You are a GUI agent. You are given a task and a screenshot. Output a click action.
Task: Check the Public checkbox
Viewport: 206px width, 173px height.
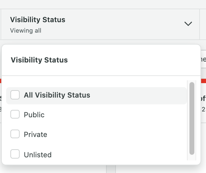15,115
